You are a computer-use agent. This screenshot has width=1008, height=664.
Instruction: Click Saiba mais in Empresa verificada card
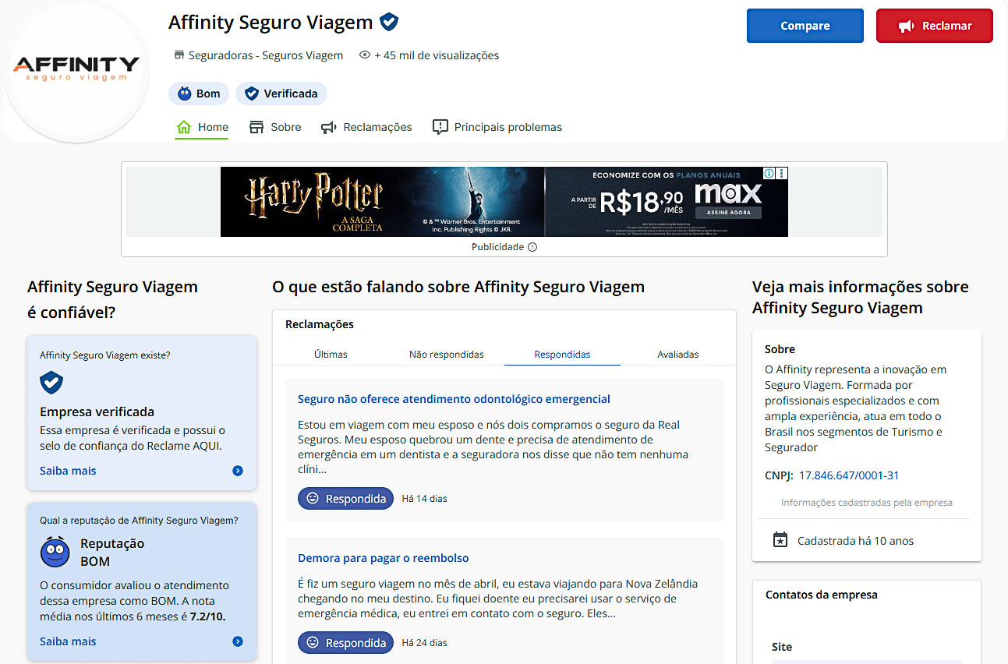tap(68, 471)
